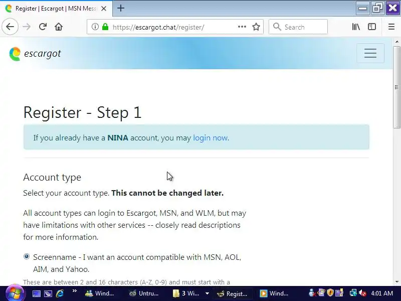Open the Library bookmarks icon

(x=356, y=27)
